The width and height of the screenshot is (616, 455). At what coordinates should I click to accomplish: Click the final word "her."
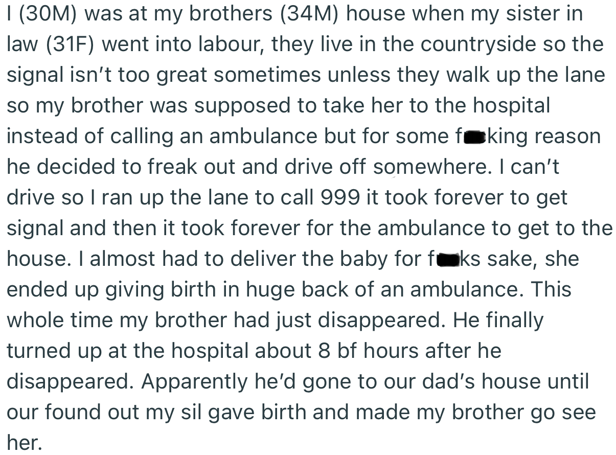tap(24, 443)
